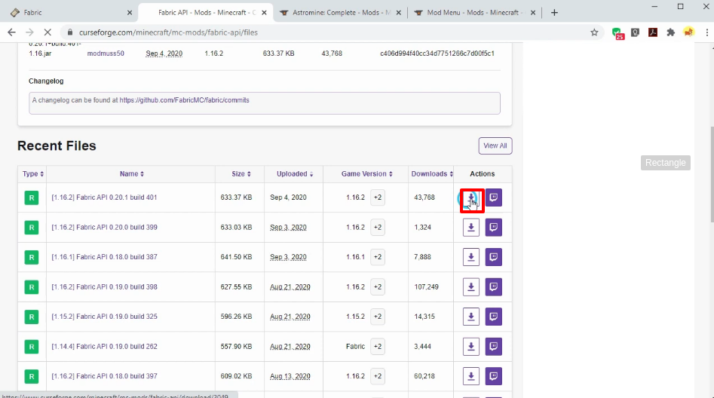The width and height of the screenshot is (714, 398).
Task: Download Fabric API 0.20.0 build 399
Action: click(470, 227)
